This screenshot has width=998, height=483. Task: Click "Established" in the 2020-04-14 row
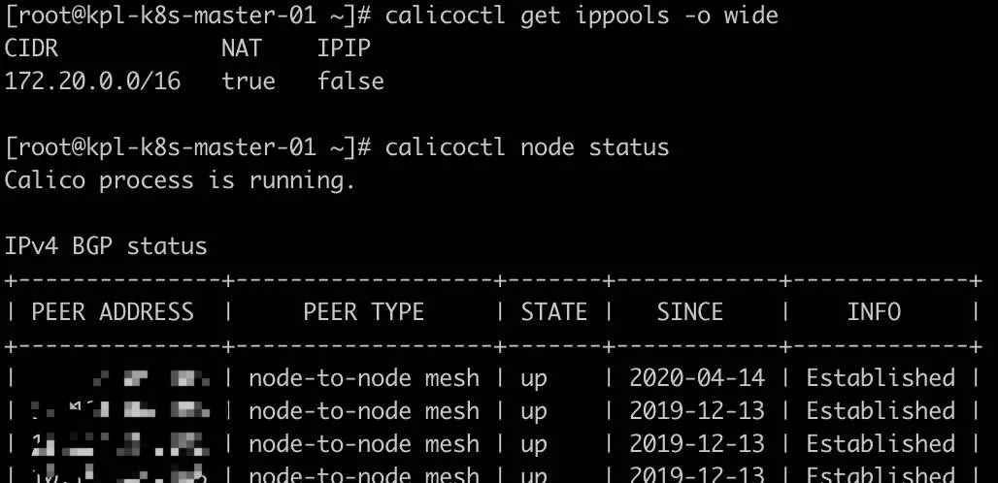(880, 378)
